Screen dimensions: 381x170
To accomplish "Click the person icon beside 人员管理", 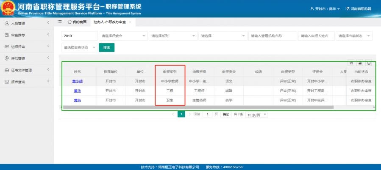I will click(x=7, y=23).
